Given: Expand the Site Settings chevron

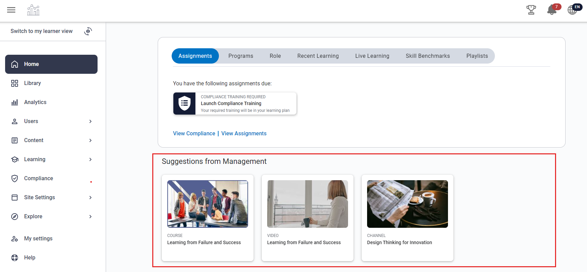Looking at the screenshot, I should (x=90, y=198).
